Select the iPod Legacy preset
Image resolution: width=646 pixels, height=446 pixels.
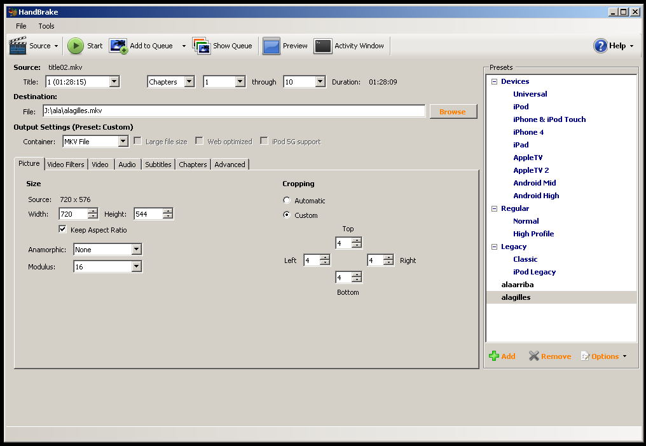point(534,272)
